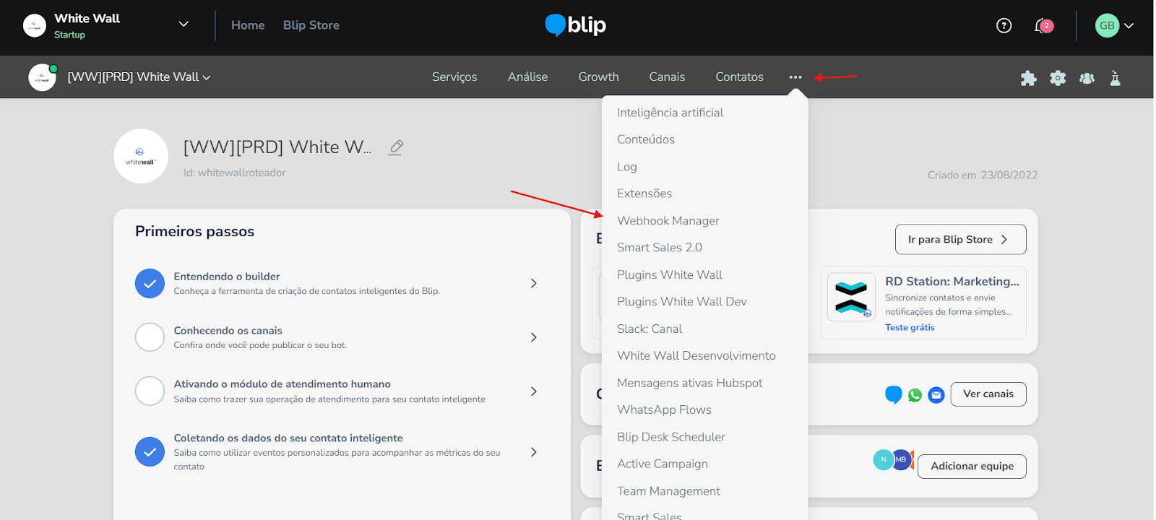Click the bot avatar beside [WW][PRD] White Wall
This screenshot has width=1156, height=520.
point(42,77)
